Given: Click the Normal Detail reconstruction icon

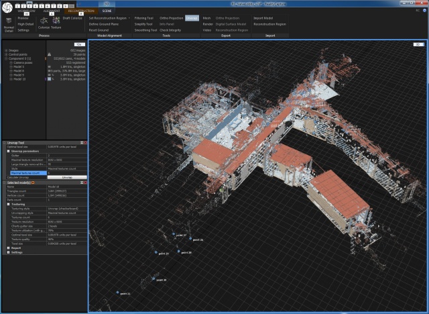Looking at the screenshot, I should [x=9, y=21].
